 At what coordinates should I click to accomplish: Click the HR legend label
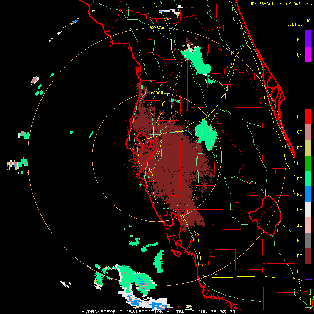point(299,163)
